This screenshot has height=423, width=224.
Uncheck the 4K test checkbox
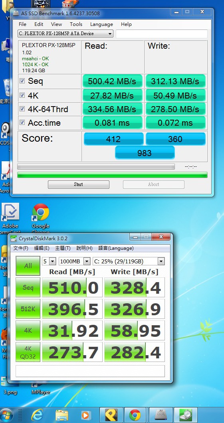tap(22, 95)
